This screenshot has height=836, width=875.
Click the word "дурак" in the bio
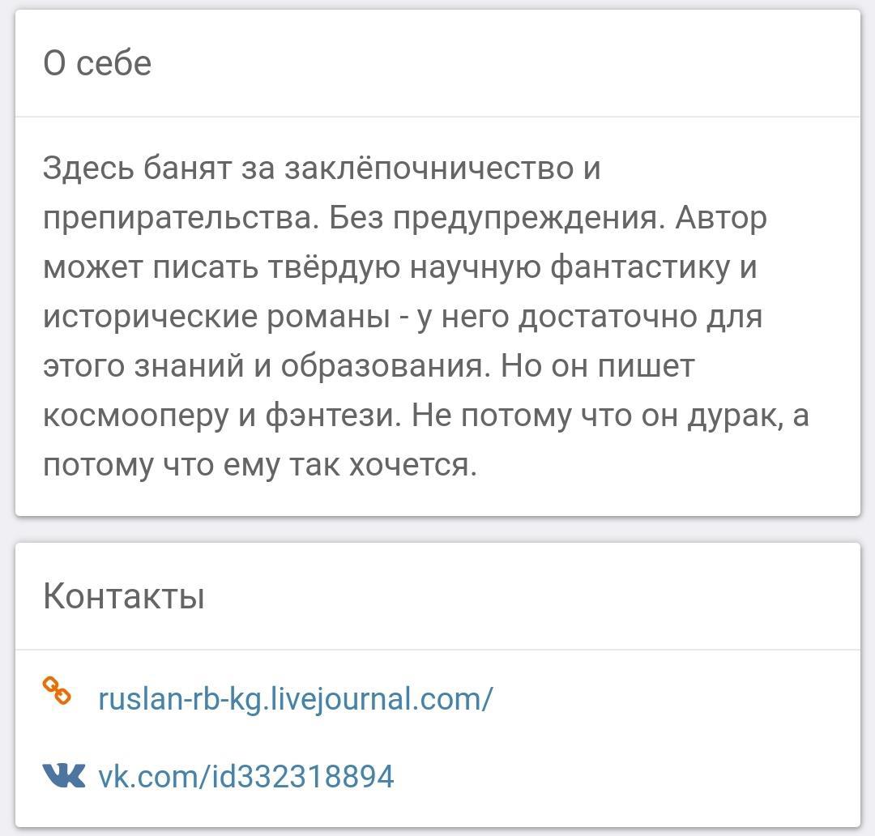pyautogui.click(x=733, y=416)
